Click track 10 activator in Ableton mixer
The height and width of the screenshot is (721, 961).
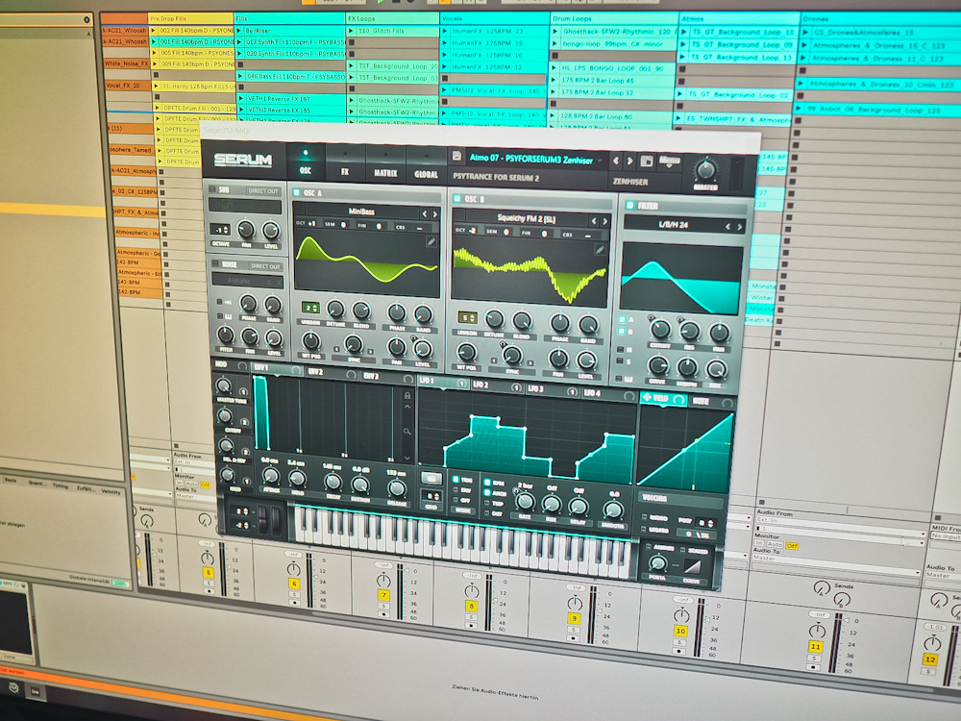[680, 631]
